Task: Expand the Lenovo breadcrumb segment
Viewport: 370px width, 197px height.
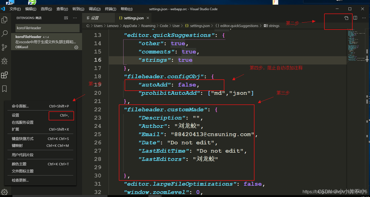Action: point(113,26)
